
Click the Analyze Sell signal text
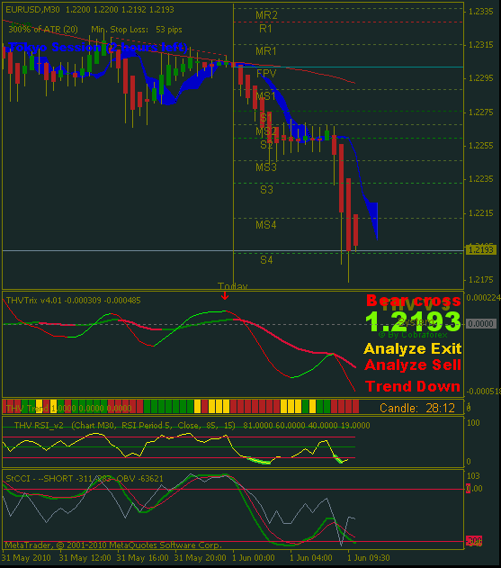[x=413, y=365]
